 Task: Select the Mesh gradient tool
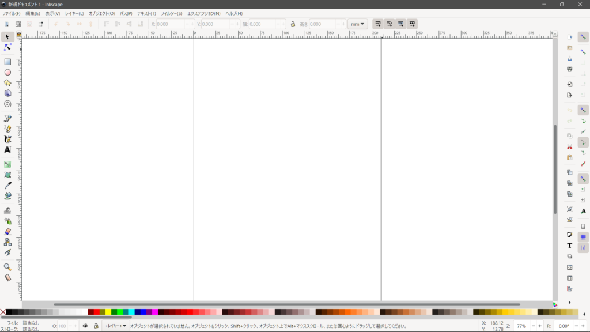[x=7, y=175]
